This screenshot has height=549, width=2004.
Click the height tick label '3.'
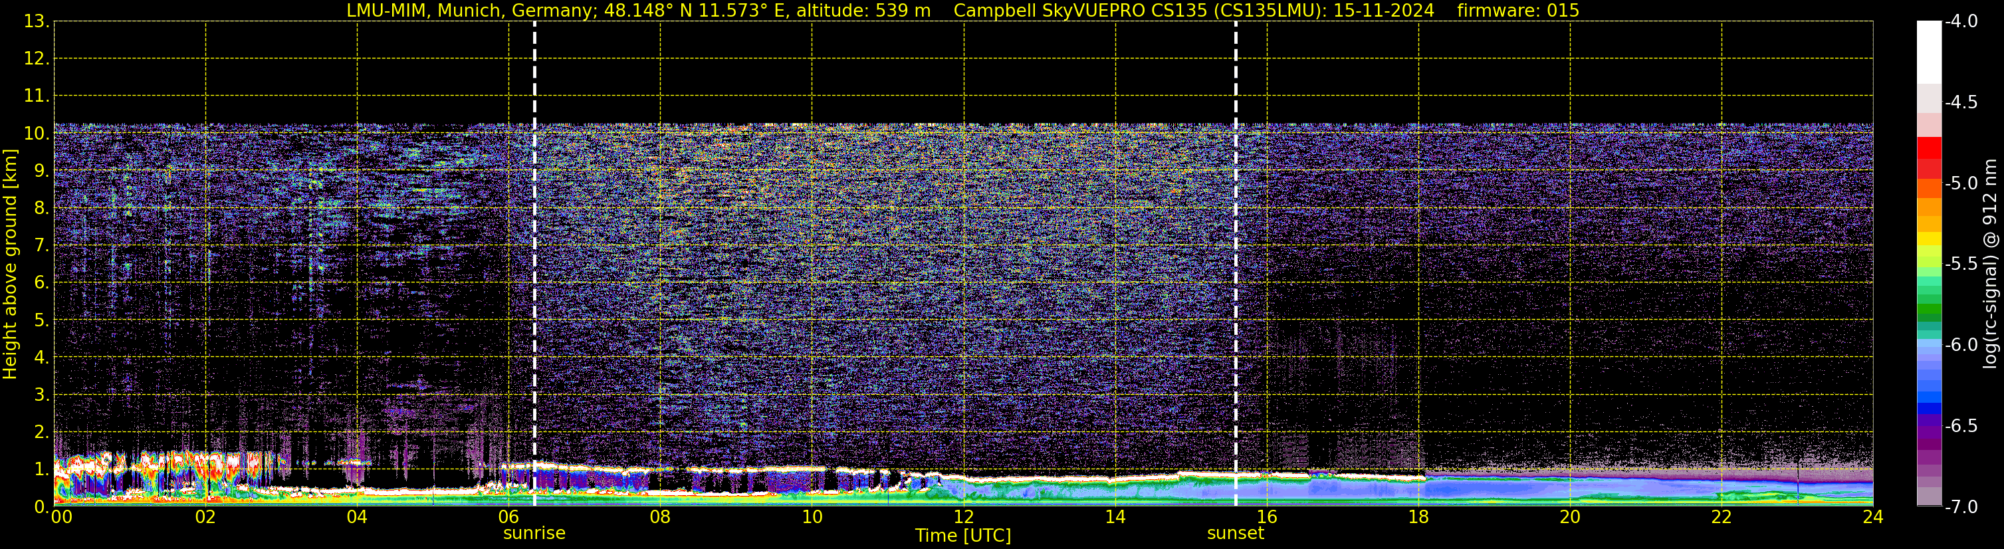pos(41,394)
